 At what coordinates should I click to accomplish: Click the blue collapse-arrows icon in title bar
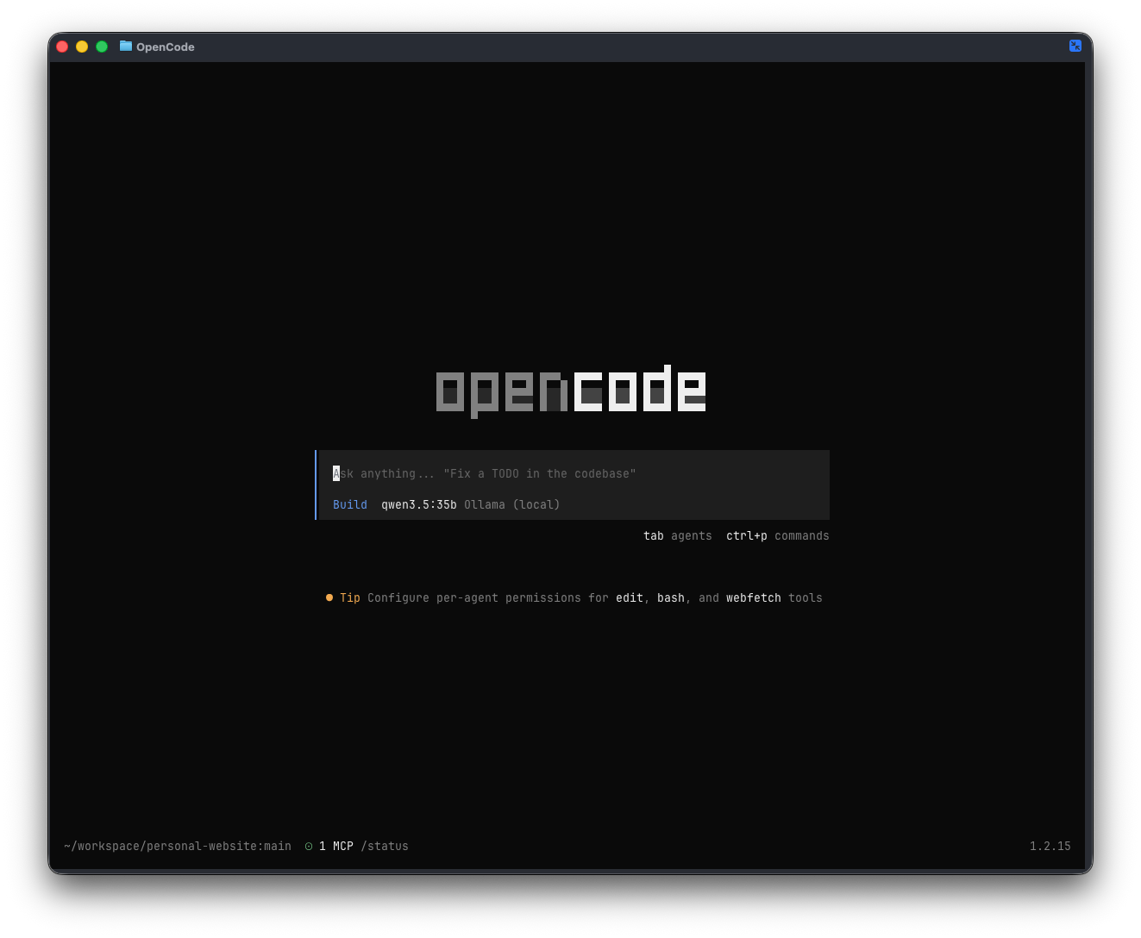1075,46
